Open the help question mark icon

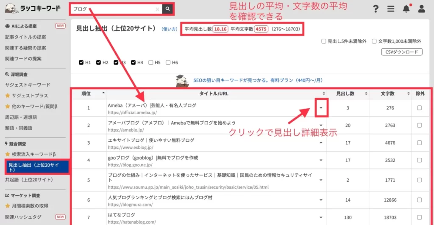pyautogui.click(x=376, y=9)
